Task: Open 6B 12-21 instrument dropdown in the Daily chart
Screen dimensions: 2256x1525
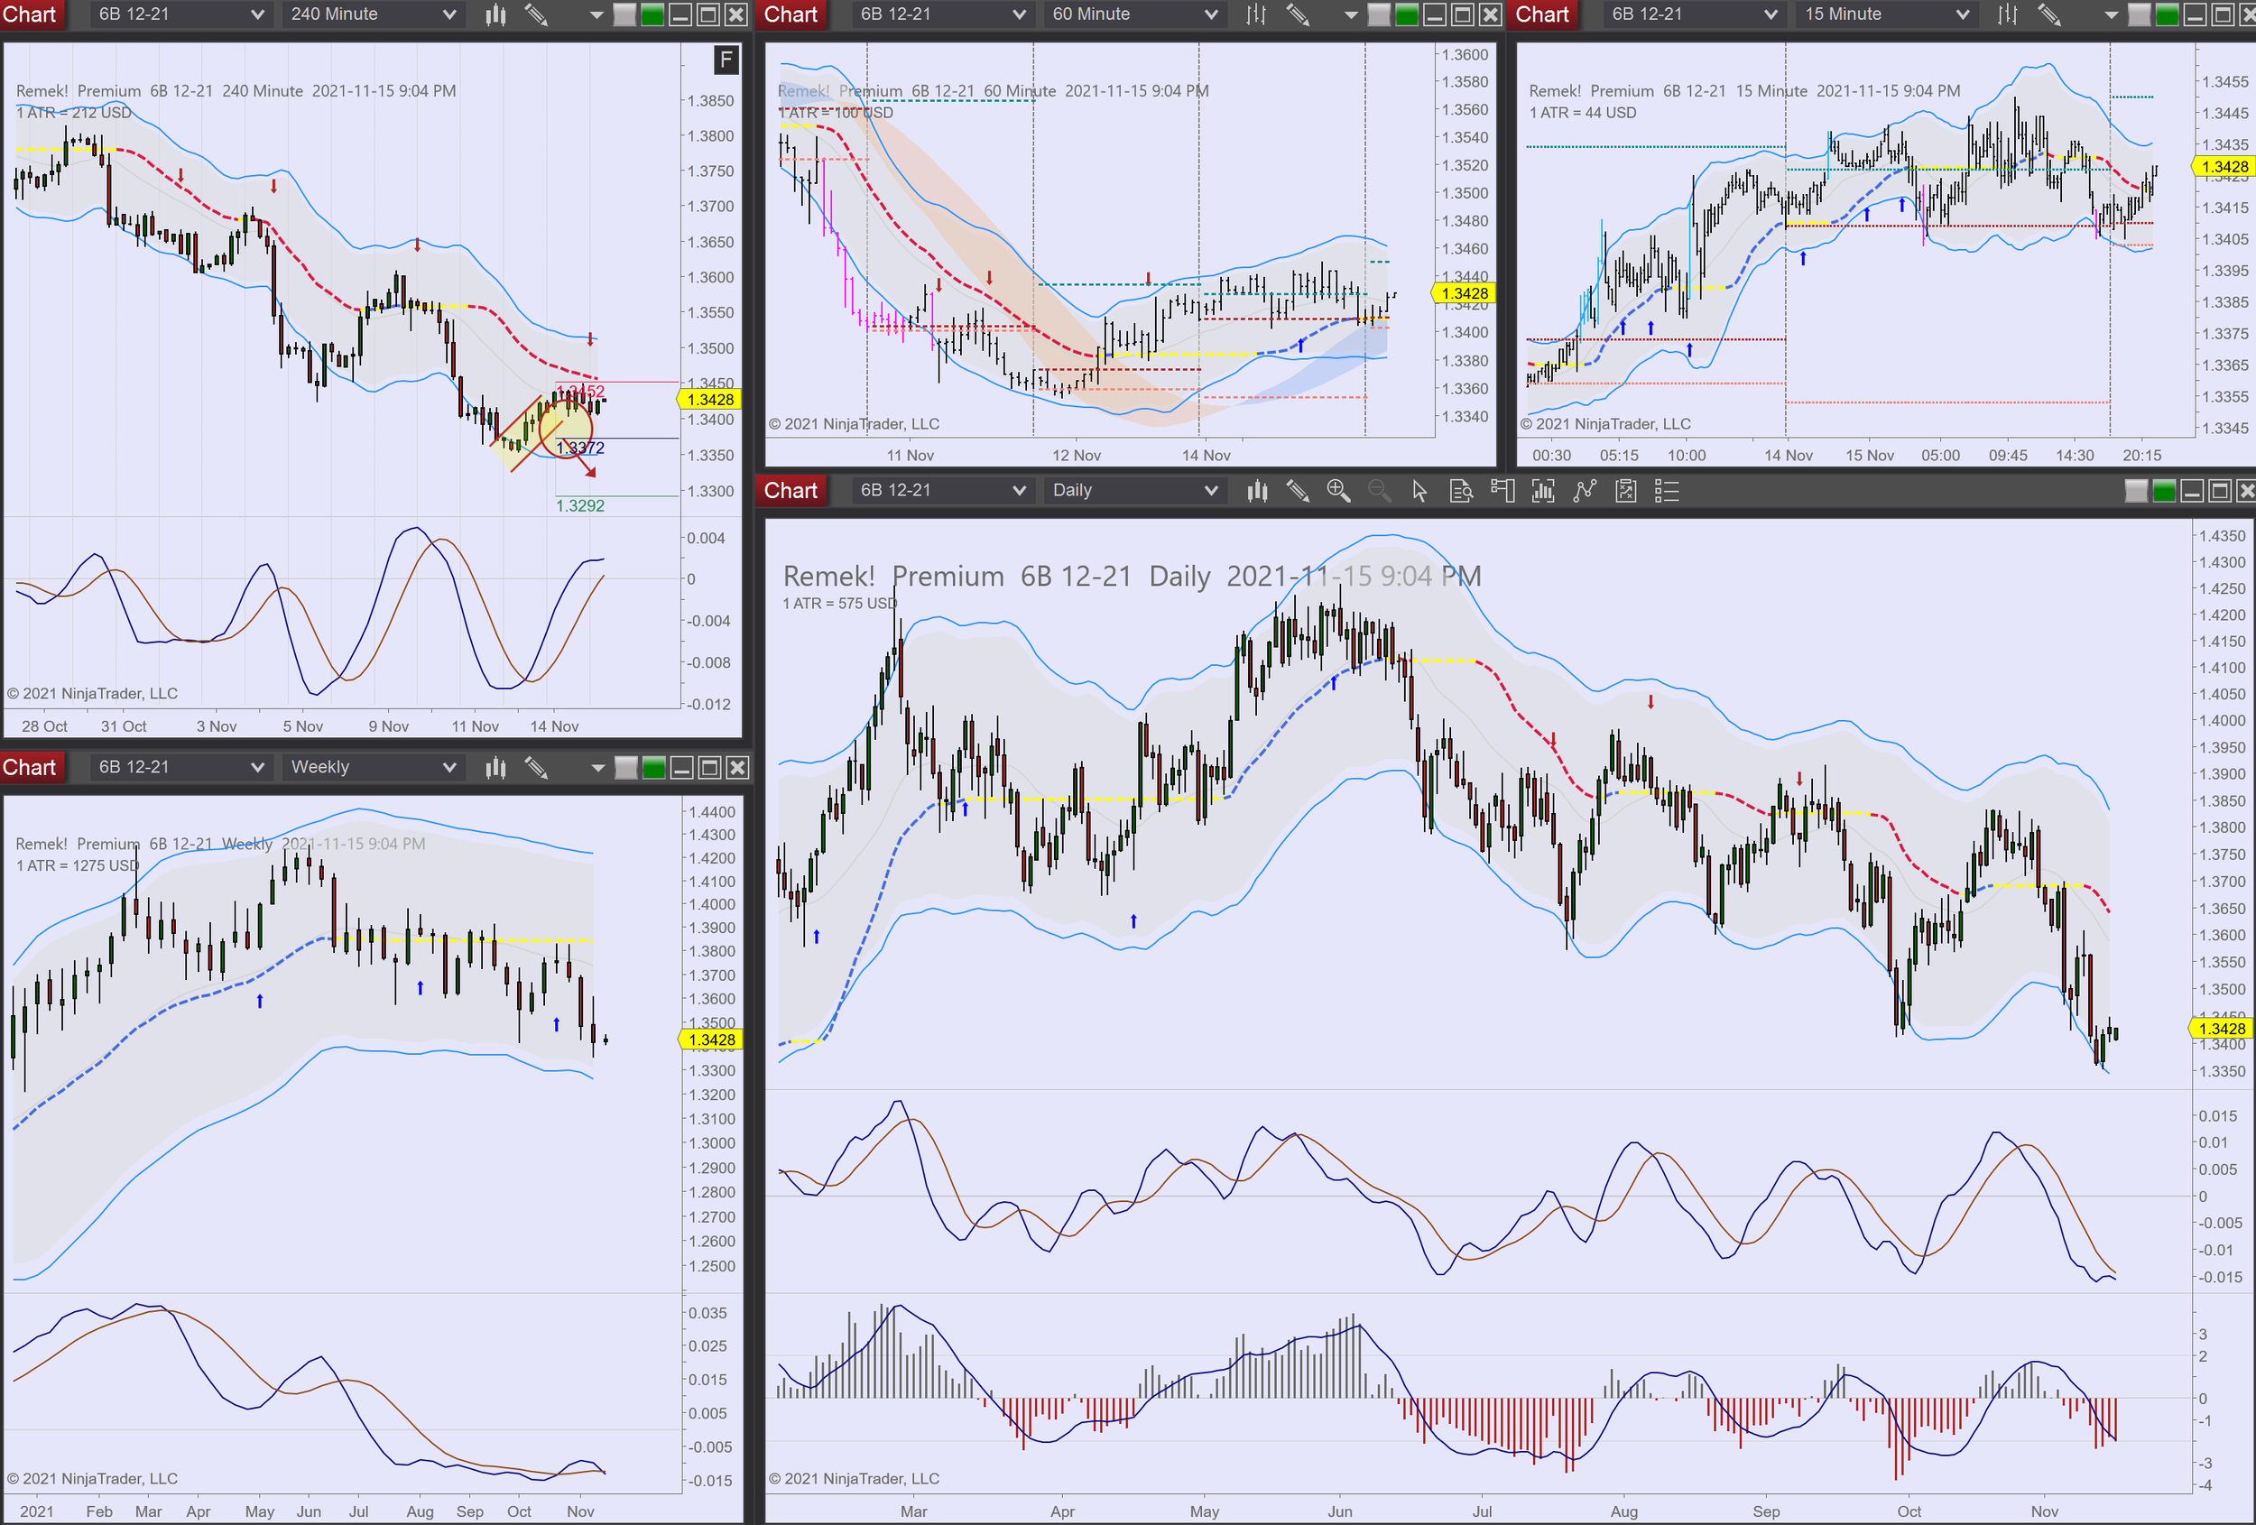Action: click(x=943, y=491)
